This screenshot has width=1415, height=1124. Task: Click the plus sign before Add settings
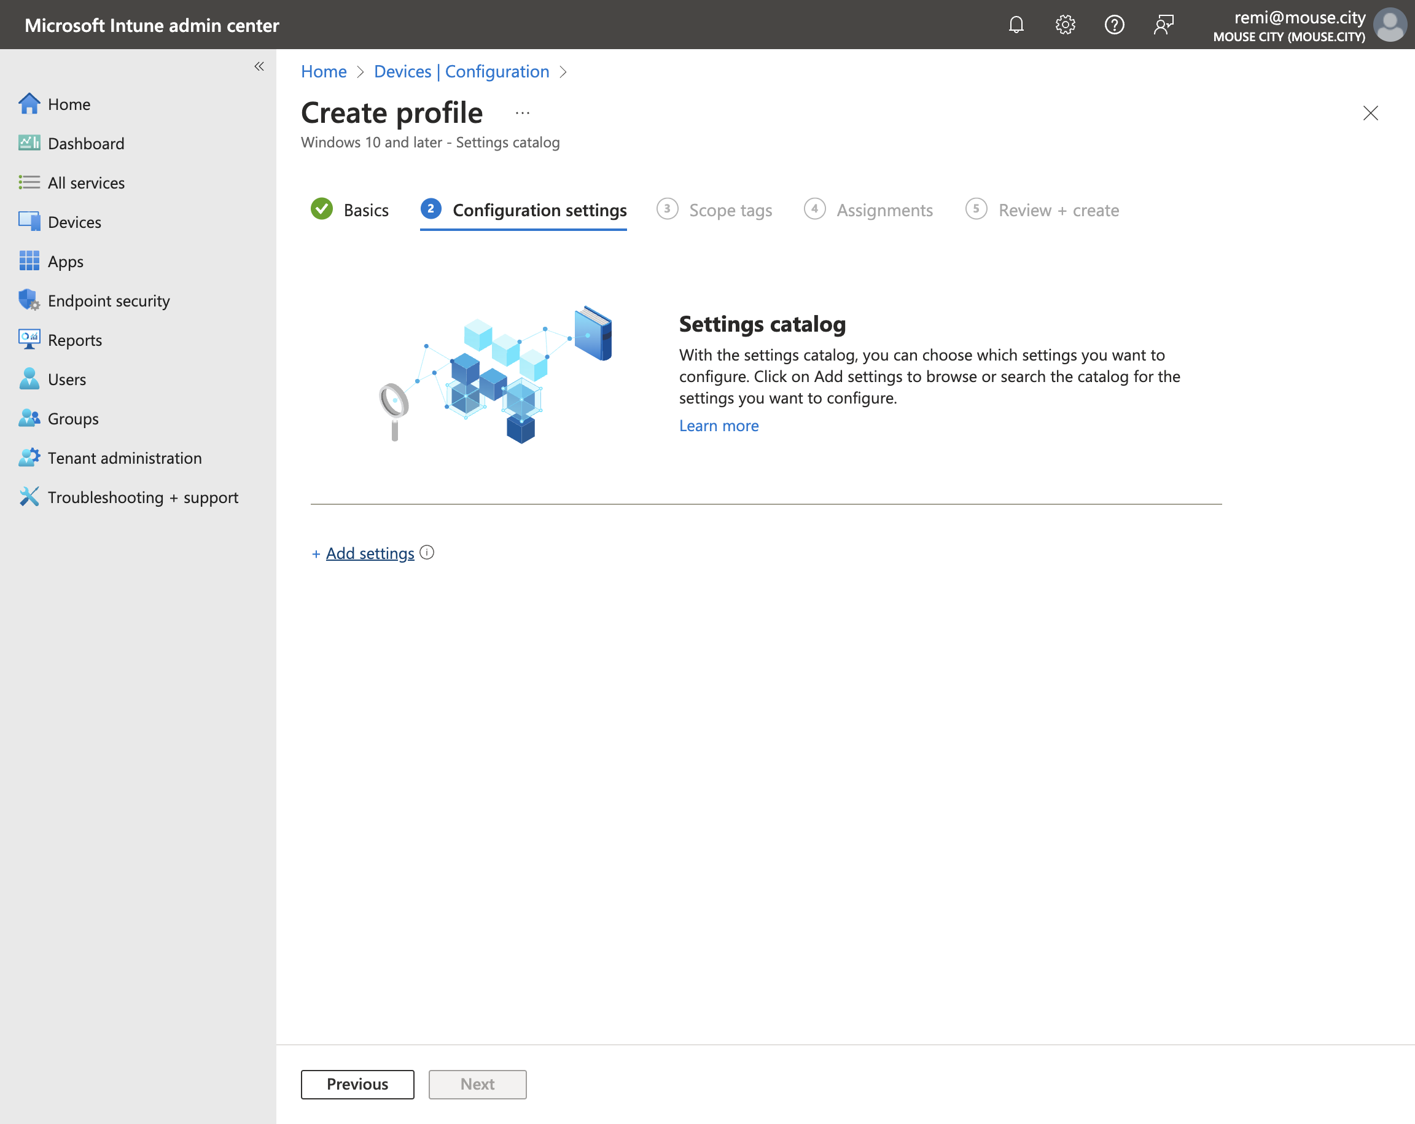316,554
